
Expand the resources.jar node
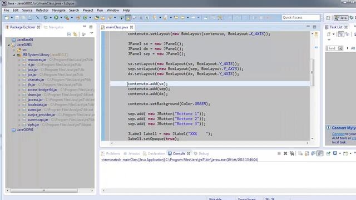click(19, 60)
